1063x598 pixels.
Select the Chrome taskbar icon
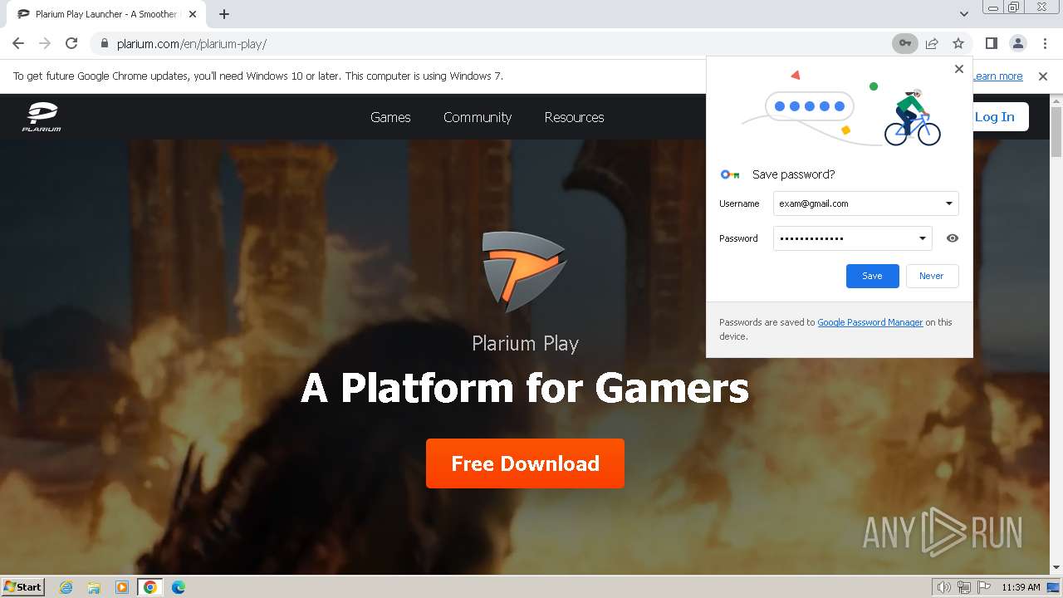tap(149, 587)
